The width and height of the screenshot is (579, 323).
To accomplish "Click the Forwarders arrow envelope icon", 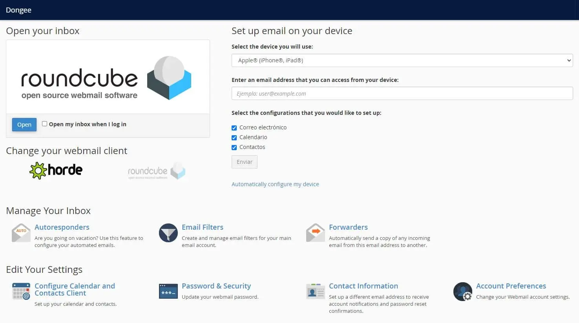I will 316,233.
